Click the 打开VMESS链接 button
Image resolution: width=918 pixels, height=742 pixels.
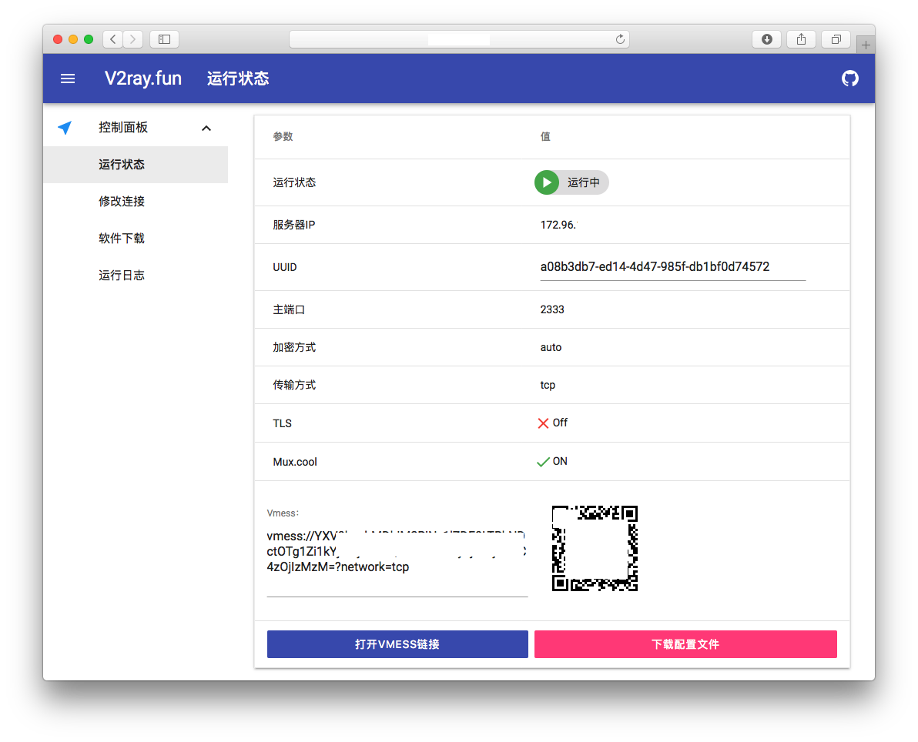(x=397, y=644)
